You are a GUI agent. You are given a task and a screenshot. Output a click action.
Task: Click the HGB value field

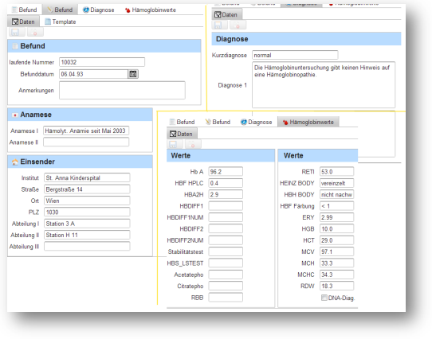[x=336, y=228]
